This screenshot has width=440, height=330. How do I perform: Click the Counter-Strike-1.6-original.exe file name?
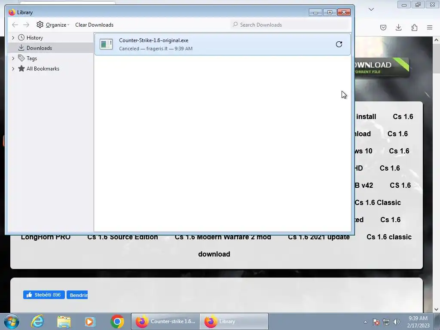(x=153, y=40)
